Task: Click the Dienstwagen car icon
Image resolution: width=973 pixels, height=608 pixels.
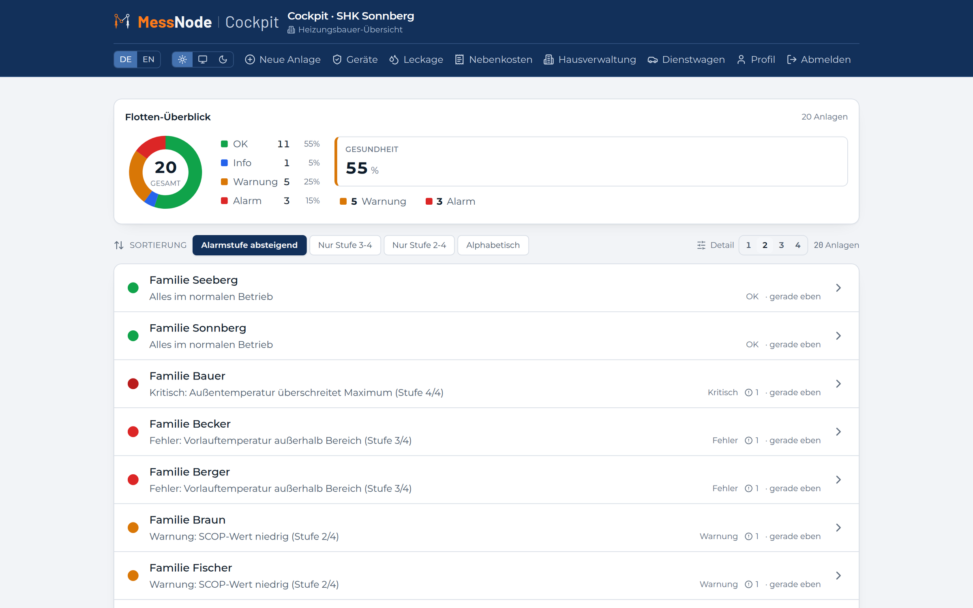Action: pyautogui.click(x=652, y=60)
